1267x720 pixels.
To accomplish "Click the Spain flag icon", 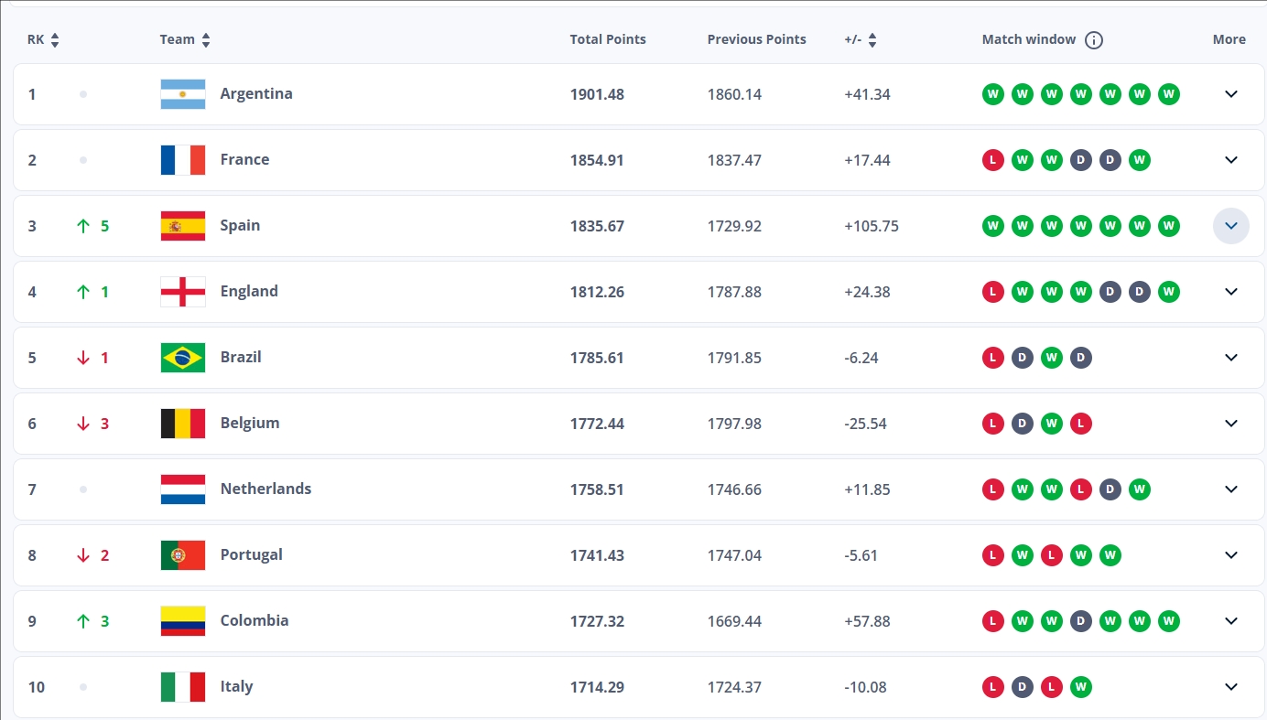I will 183,226.
